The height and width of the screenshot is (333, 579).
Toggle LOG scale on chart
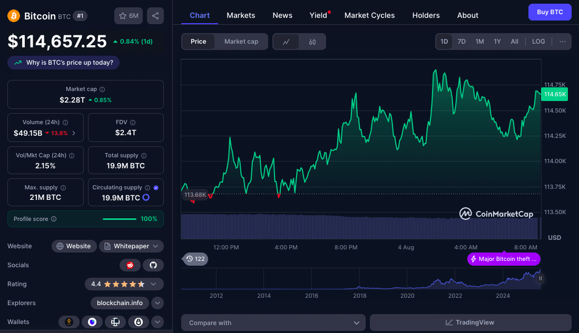point(538,42)
